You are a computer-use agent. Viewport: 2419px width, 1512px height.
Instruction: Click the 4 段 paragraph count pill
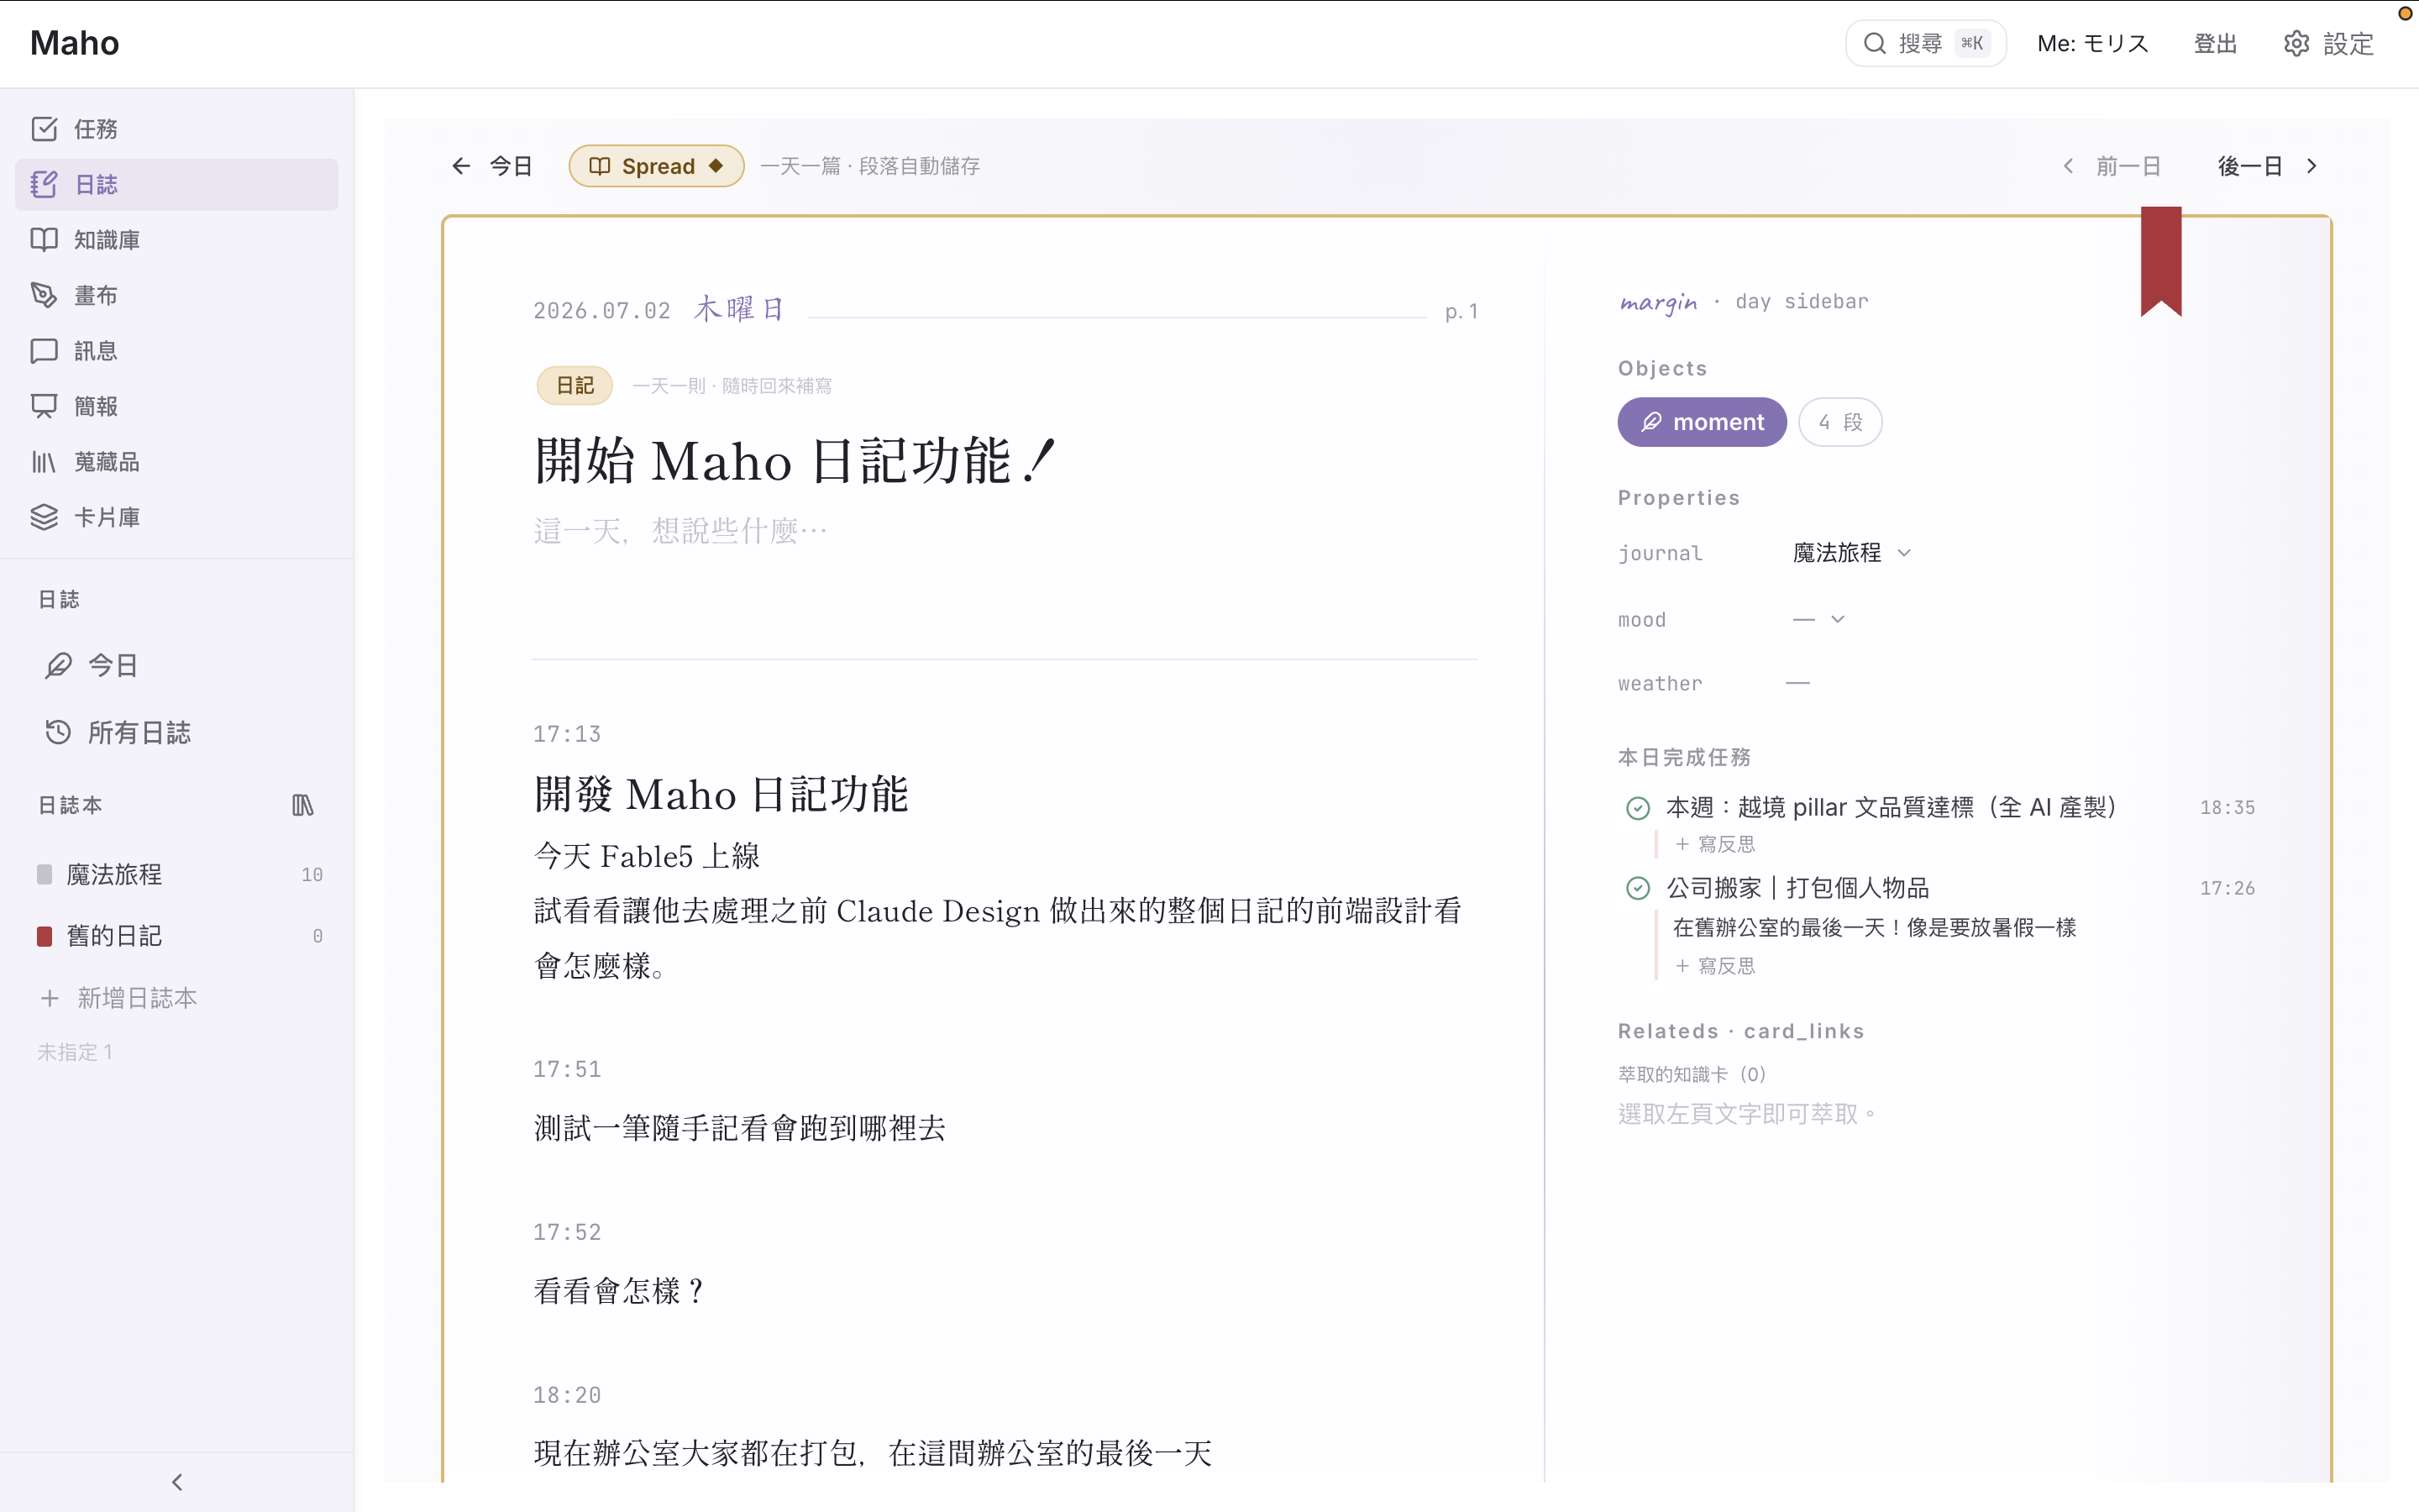1839,422
